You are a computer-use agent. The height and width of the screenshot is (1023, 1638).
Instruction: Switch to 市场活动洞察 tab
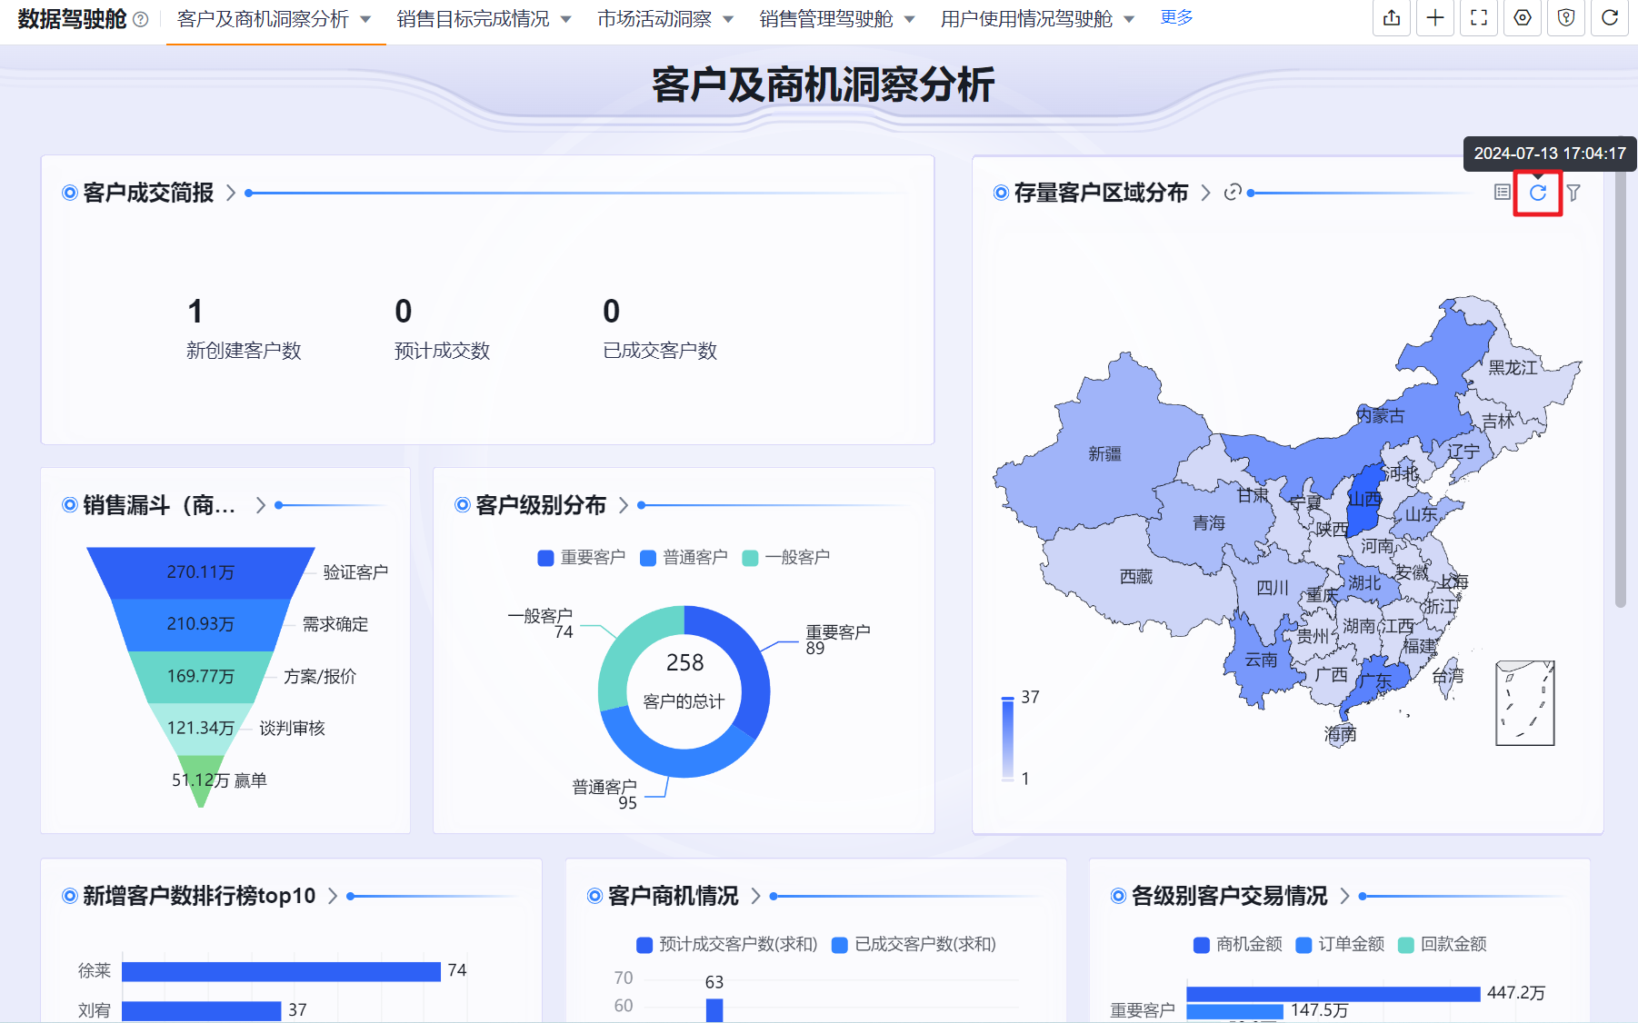point(654,19)
